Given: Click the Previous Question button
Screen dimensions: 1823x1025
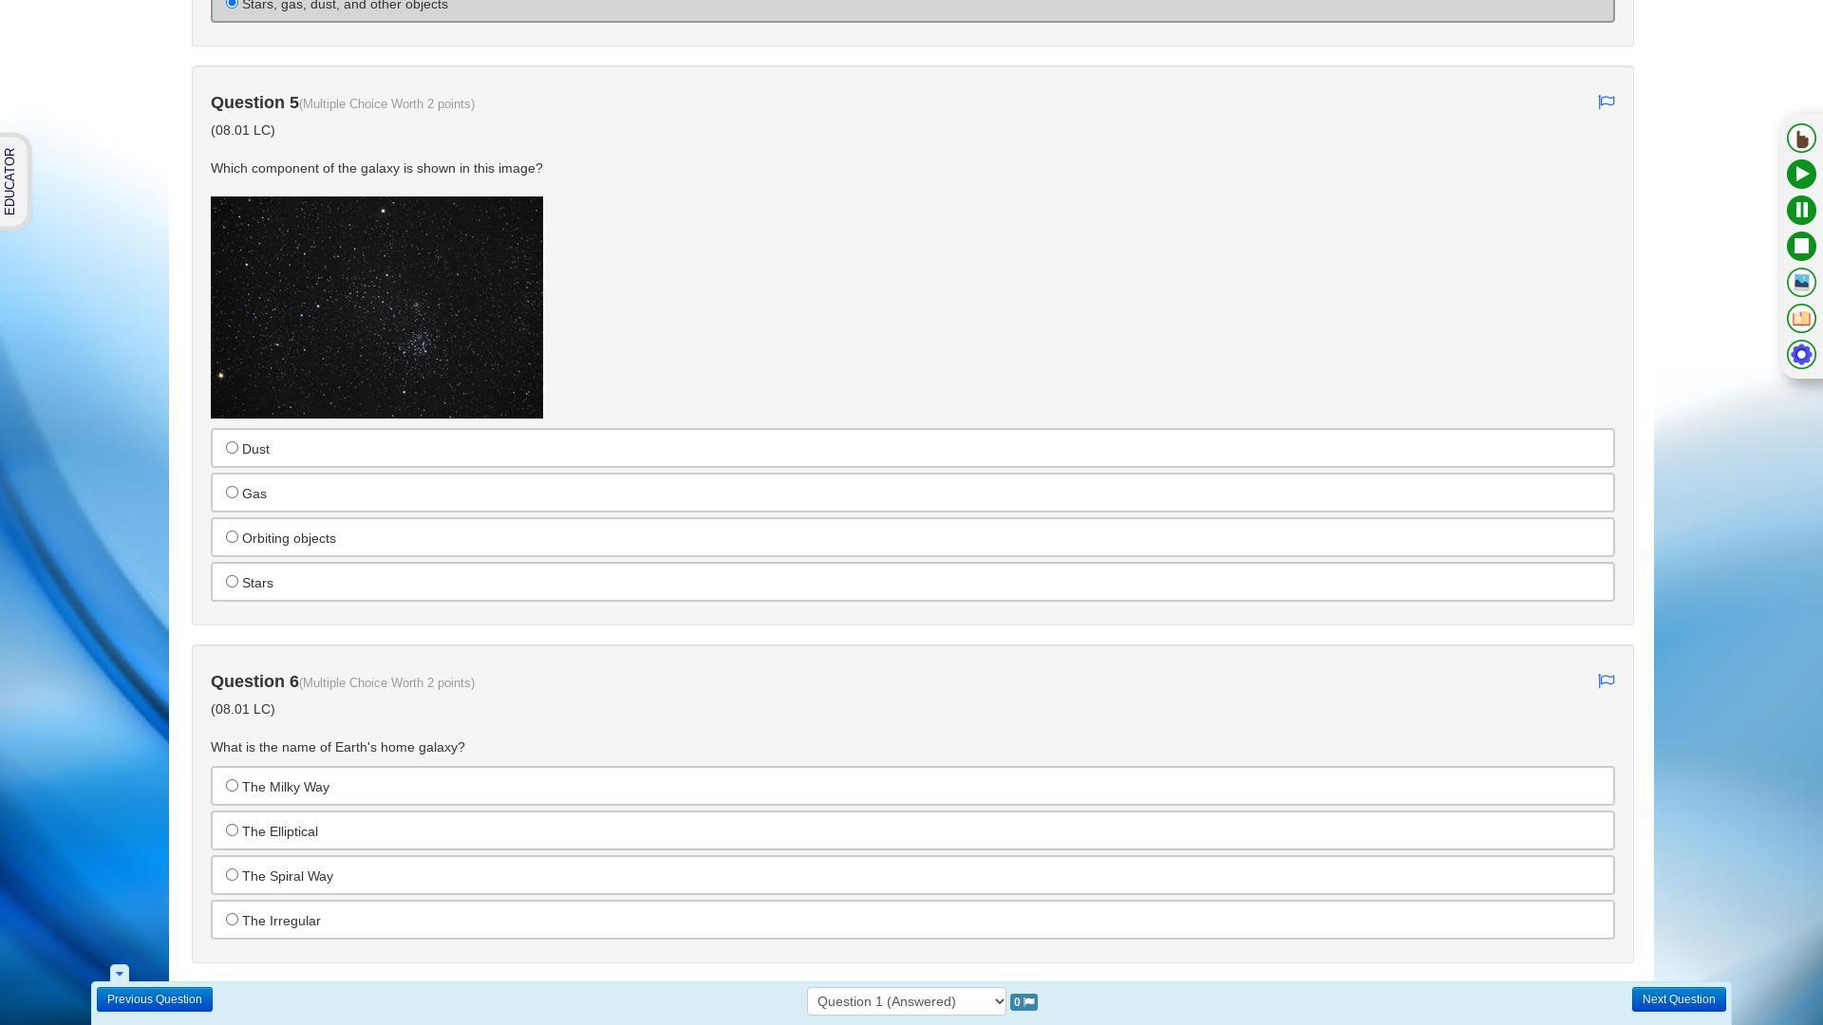Looking at the screenshot, I should pos(154,999).
